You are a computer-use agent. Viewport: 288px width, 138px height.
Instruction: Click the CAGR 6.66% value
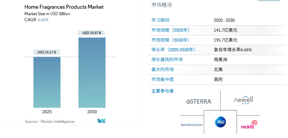coord(43,20)
